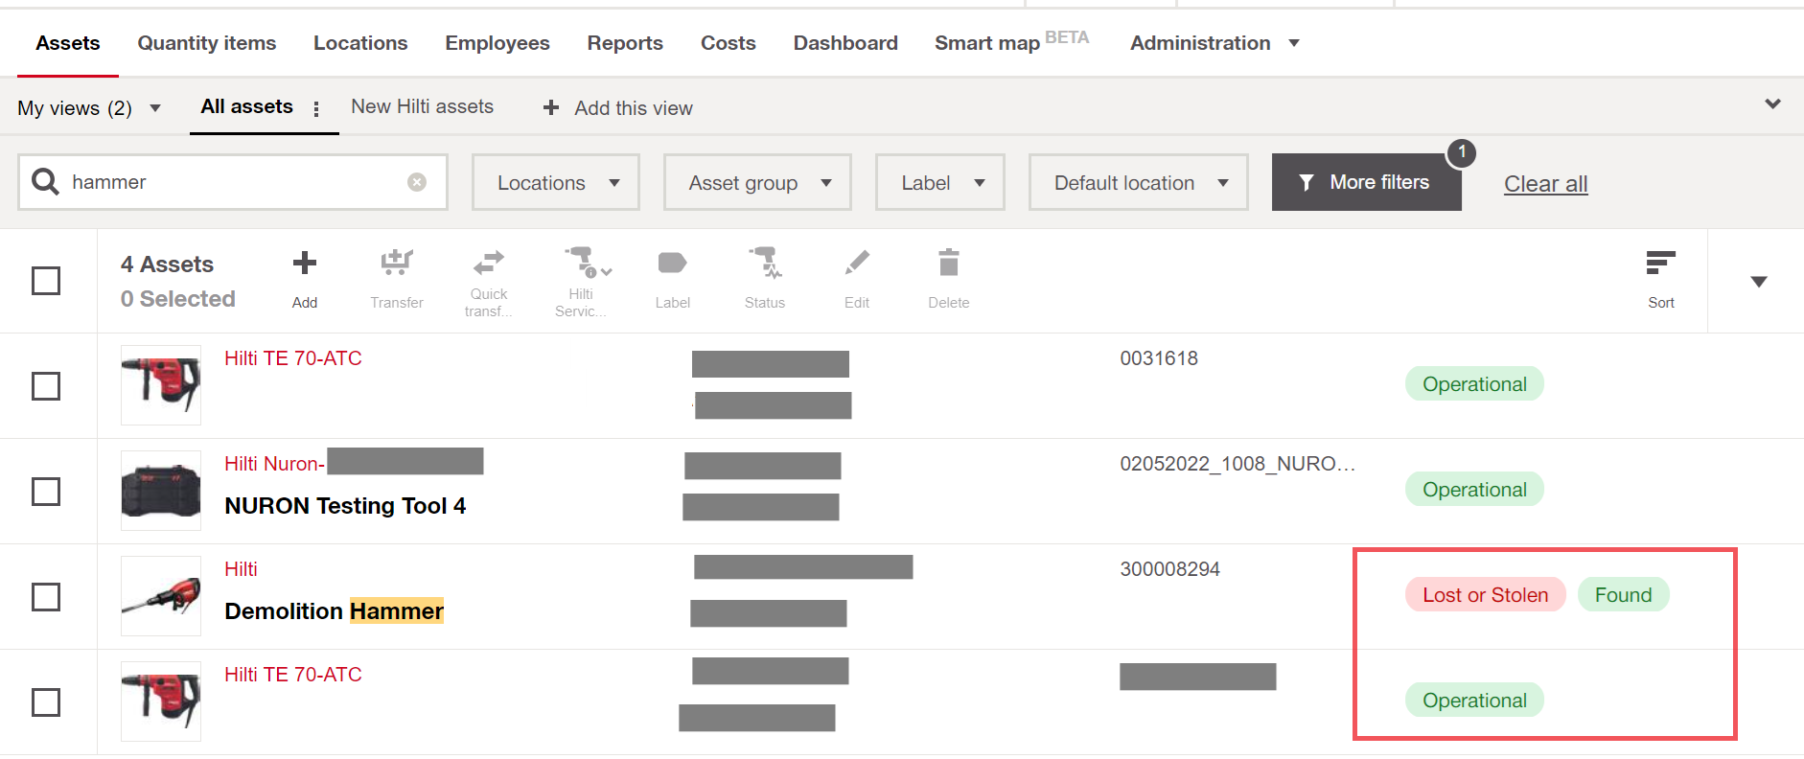Click the NURON tool case thumbnail
Screen dimensions: 1804x759
tap(161, 491)
